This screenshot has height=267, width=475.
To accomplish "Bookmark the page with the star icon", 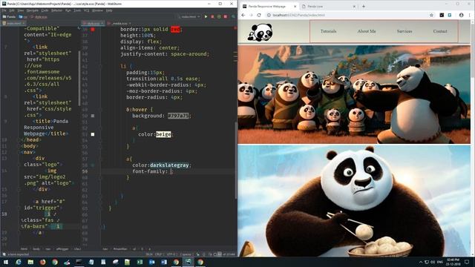I will 431,15.
